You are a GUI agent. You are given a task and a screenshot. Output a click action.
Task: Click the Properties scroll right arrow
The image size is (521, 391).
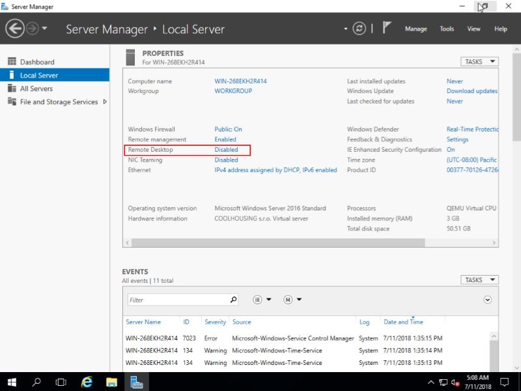click(494, 242)
